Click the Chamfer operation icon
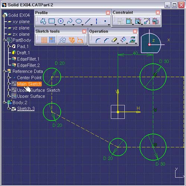Image resolution: width=186 pixels, height=186 pixels. (106, 40)
